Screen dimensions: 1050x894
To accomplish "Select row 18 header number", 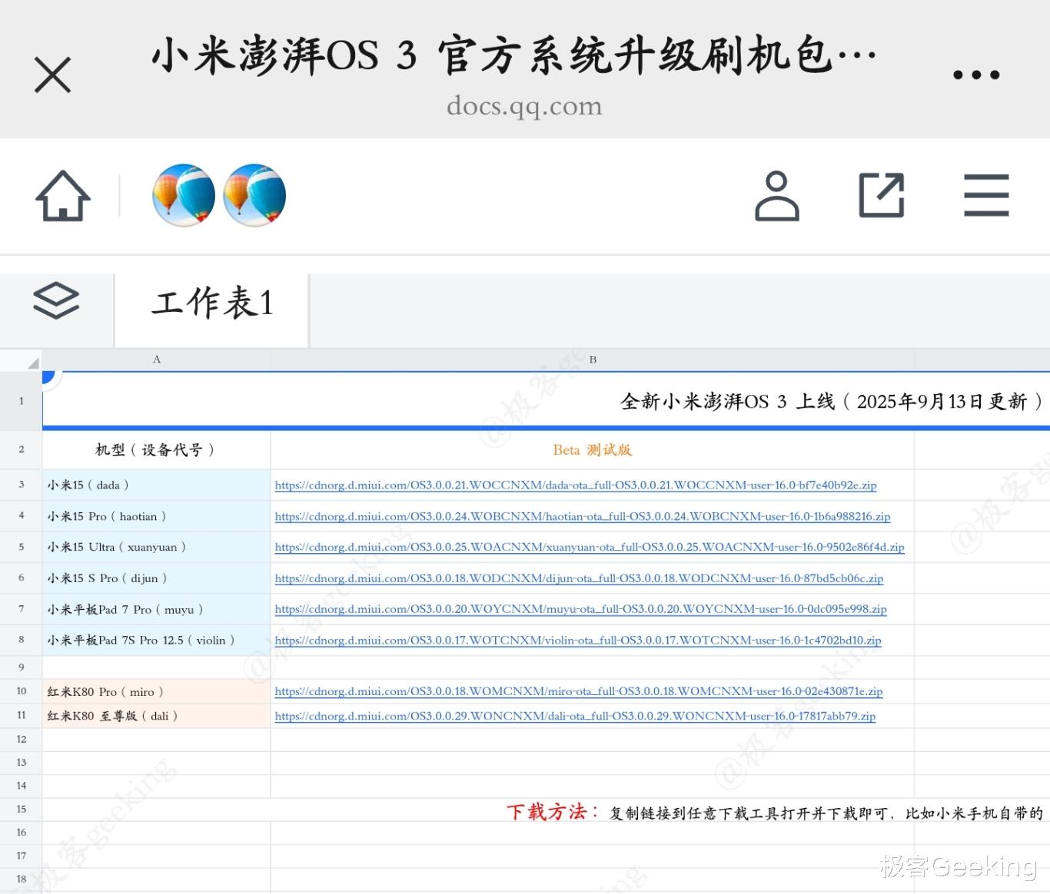I will [21, 879].
